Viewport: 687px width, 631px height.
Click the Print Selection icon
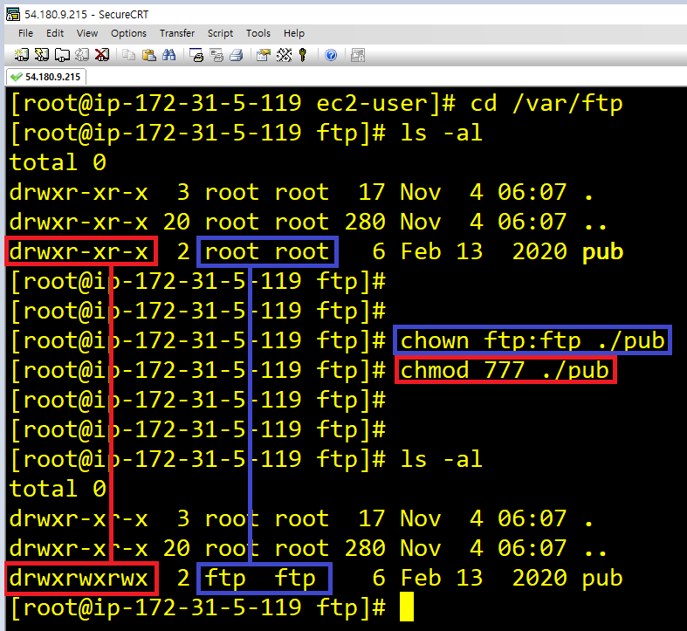click(216, 55)
